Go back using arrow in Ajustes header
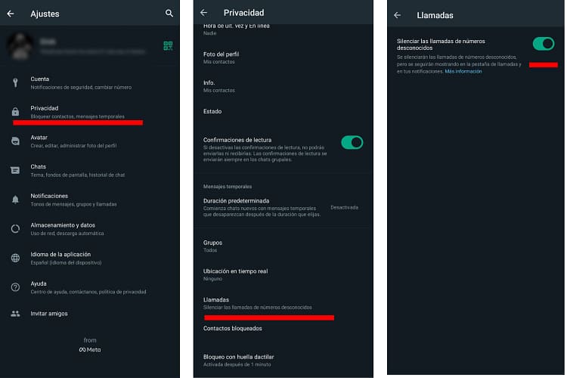Image resolution: width=567 pixels, height=378 pixels. [x=11, y=14]
